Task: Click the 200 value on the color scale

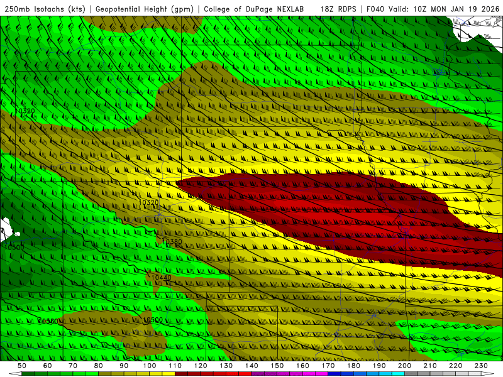Action: point(404,366)
